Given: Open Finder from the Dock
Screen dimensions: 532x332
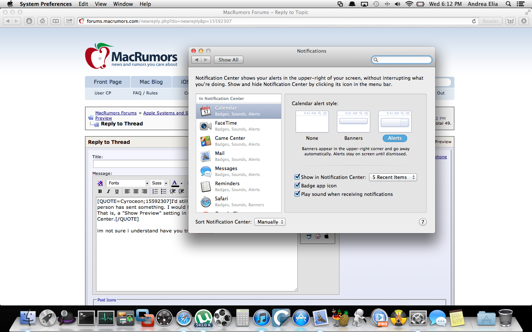Looking at the screenshot, I should [28, 318].
